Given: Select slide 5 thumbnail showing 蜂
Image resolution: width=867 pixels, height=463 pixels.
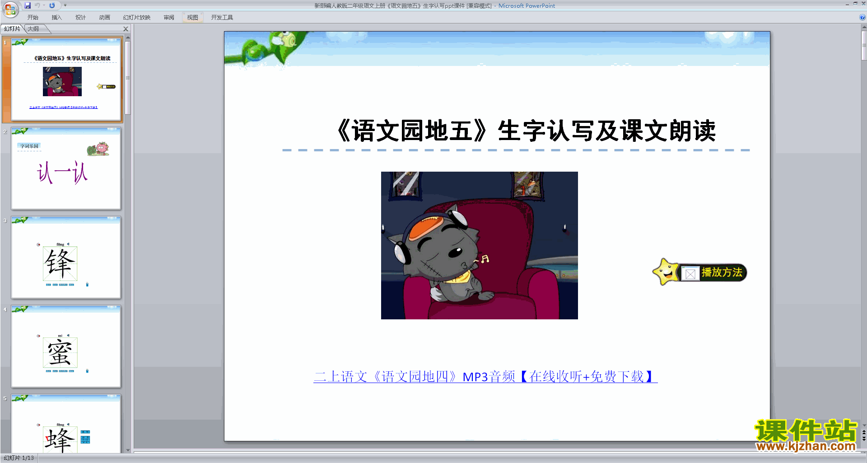Looking at the screenshot, I should [x=66, y=424].
